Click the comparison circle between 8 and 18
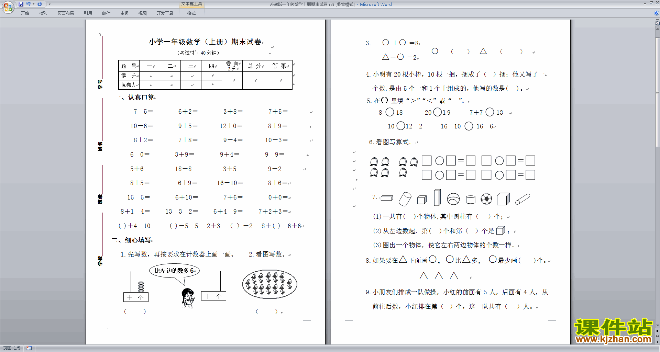Viewport: 660px width, 352px height. (389, 112)
